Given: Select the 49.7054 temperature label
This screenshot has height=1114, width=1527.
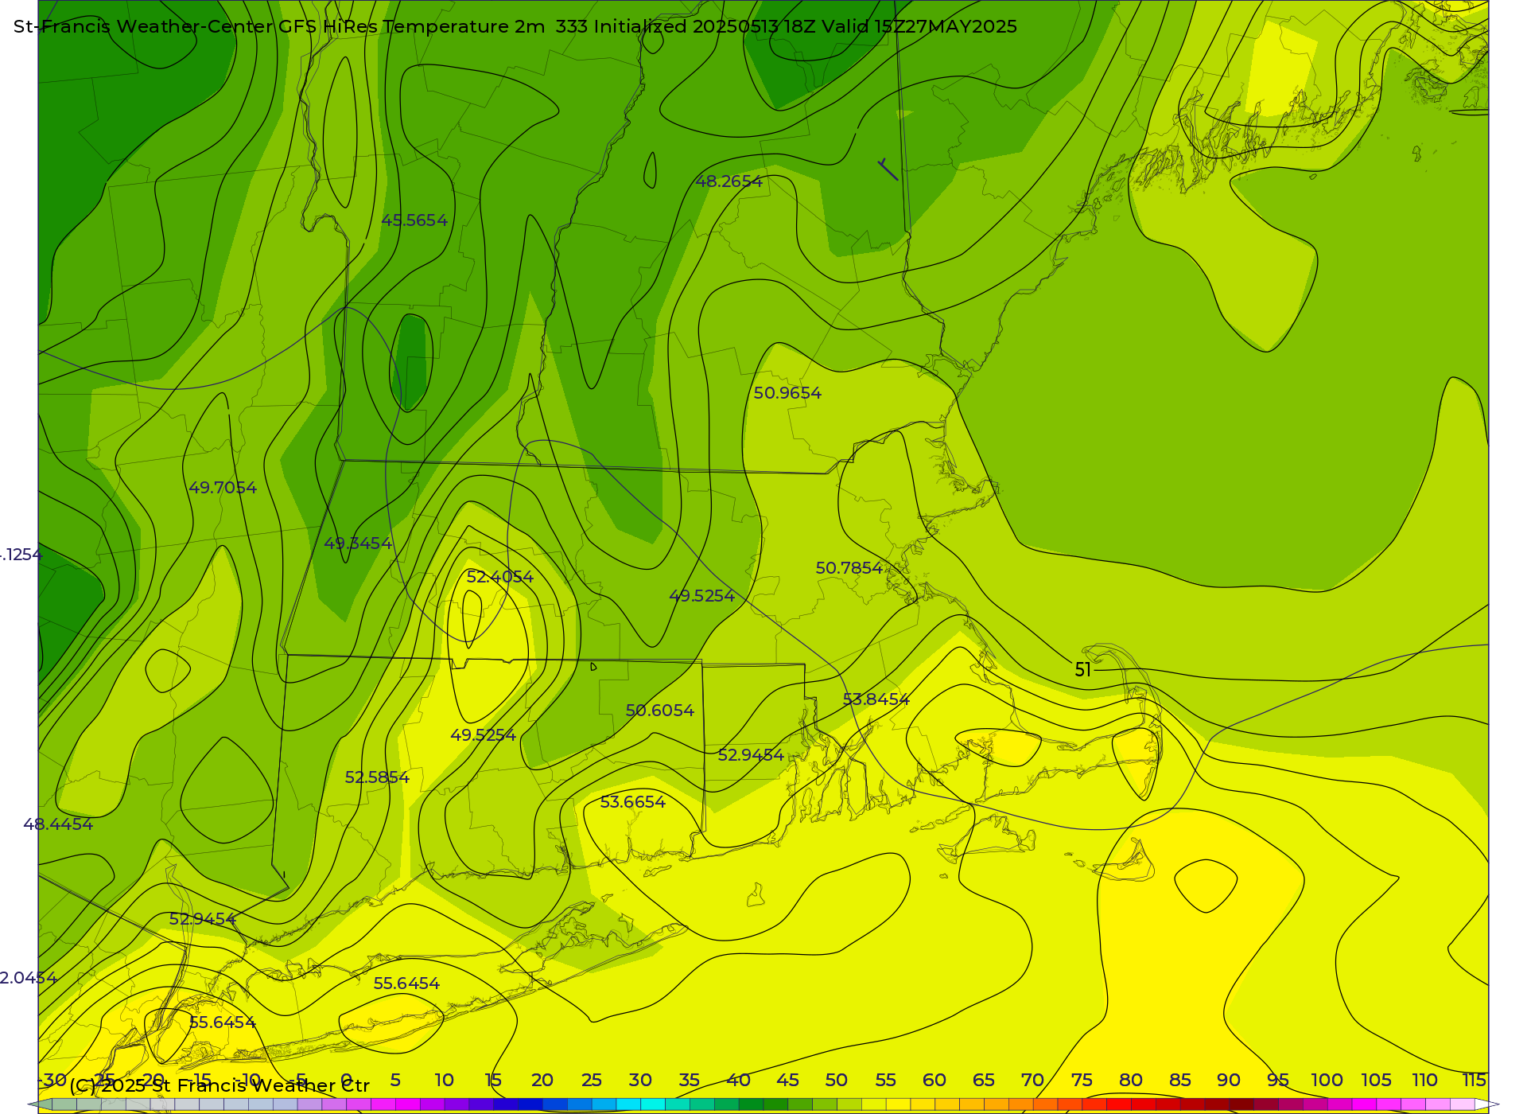Looking at the screenshot, I should click(223, 488).
